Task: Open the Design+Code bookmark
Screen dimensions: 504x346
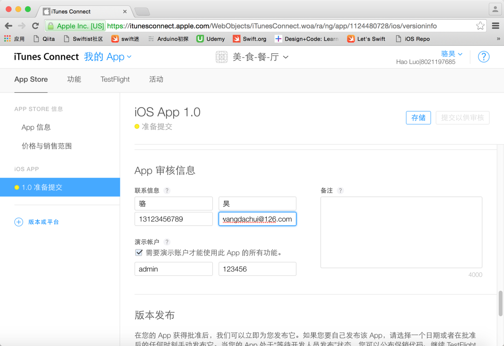Action: 306,39
